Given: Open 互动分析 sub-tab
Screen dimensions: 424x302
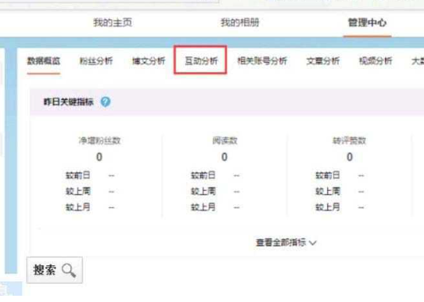Looking at the screenshot, I should (201, 61).
